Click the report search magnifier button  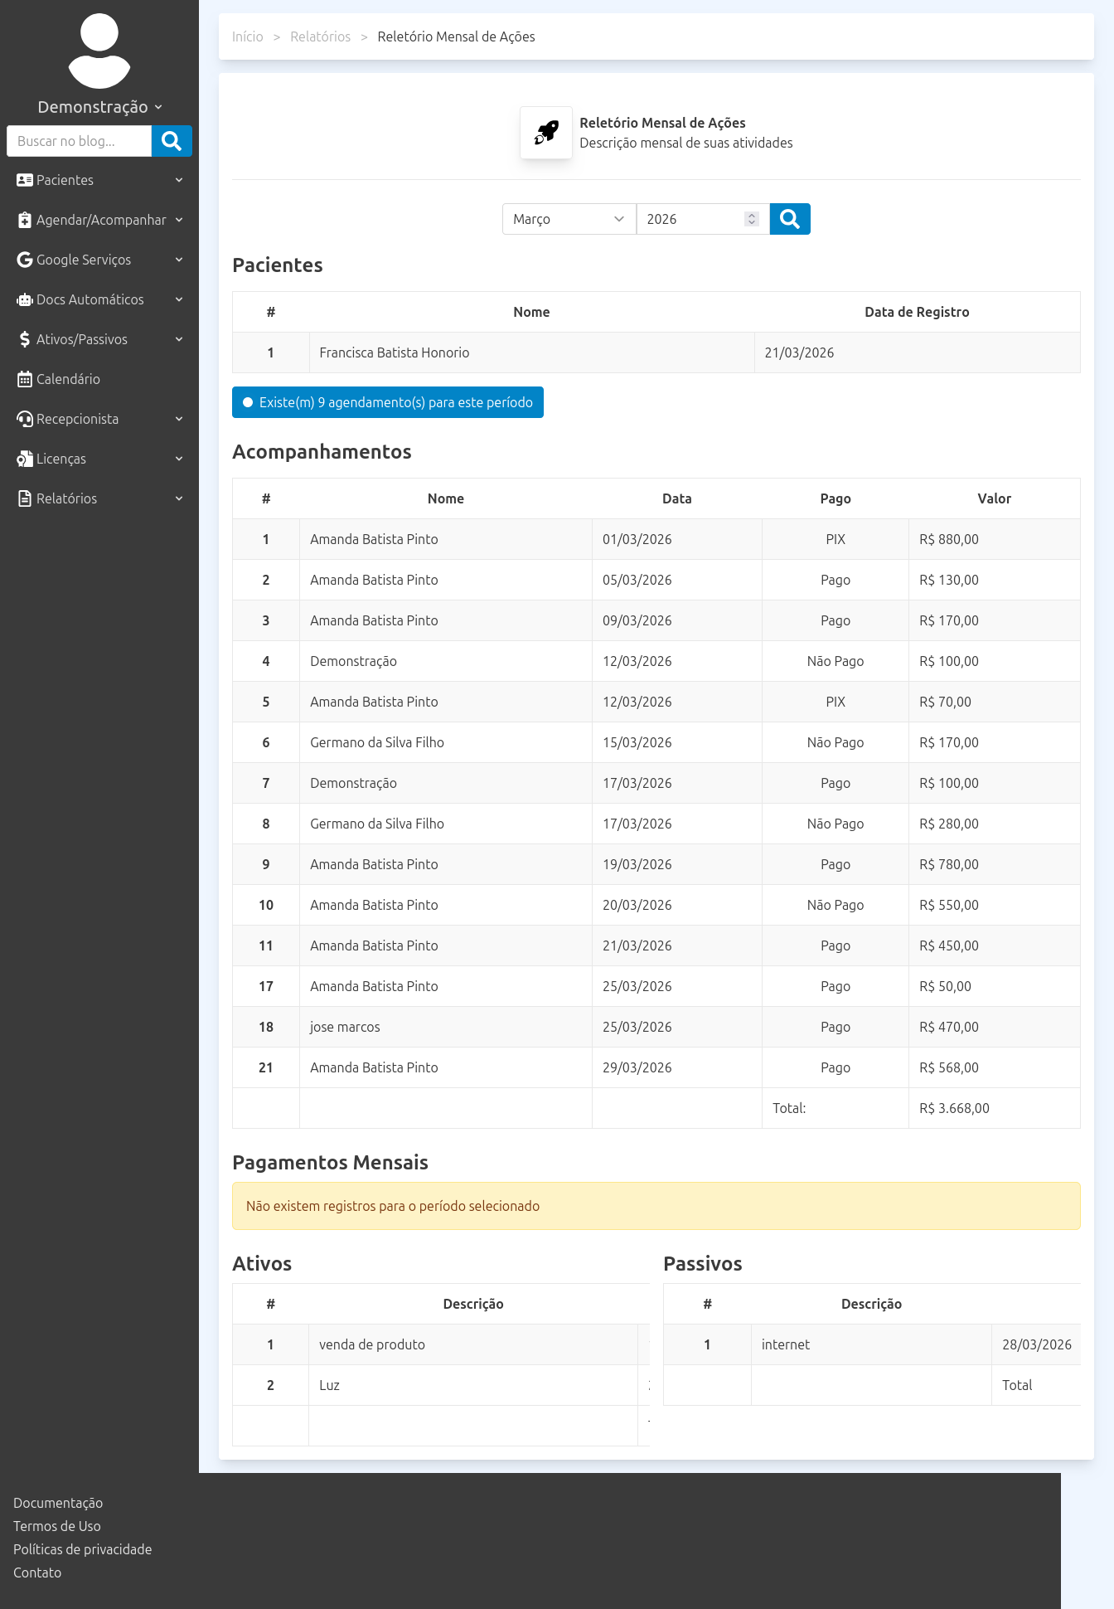pyautogui.click(x=789, y=219)
